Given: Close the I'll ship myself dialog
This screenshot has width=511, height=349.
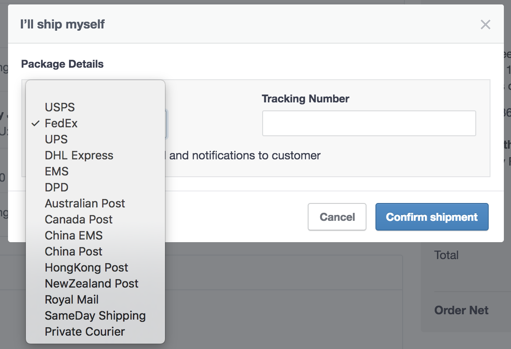Looking at the screenshot, I should [x=485, y=24].
